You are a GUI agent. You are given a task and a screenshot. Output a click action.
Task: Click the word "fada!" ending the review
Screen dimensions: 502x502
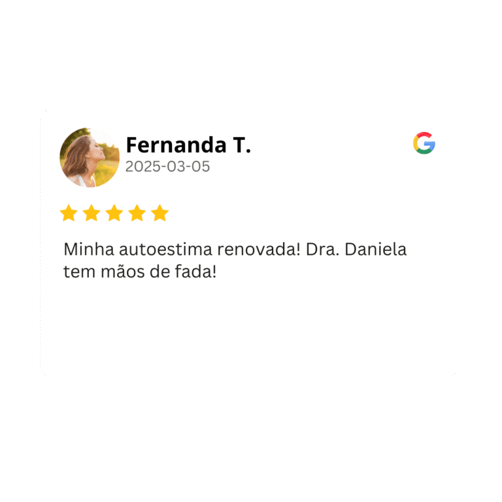[195, 271]
